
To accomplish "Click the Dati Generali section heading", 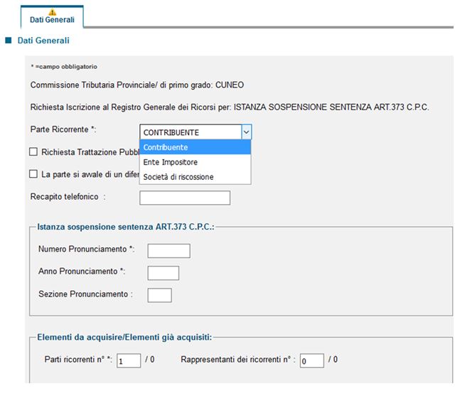I will [x=43, y=41].
